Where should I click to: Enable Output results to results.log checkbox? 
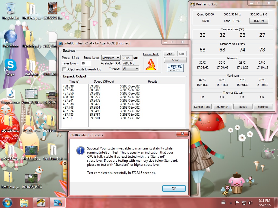[64, 69]
